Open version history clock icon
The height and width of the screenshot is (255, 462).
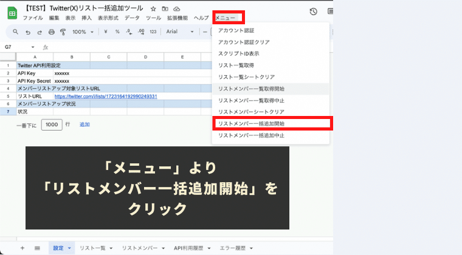click(313, 12)
